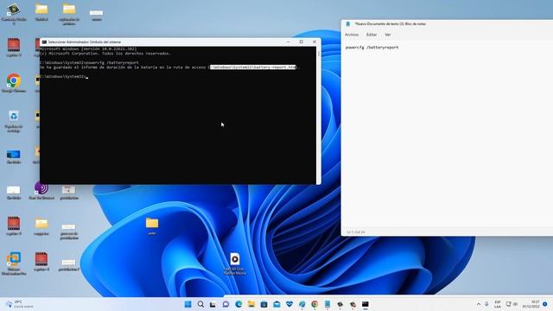Image resolution: width=553 pixels, height=311 pixels.
Task: Open the ESP language input switcher
Action: (x=498, y=304)
